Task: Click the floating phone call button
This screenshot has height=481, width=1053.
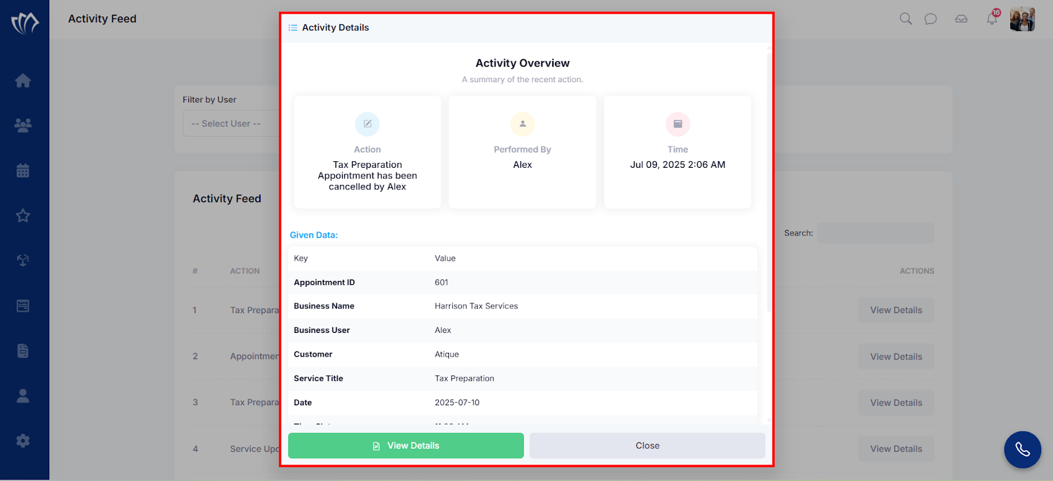Action: coord(1023,449)
